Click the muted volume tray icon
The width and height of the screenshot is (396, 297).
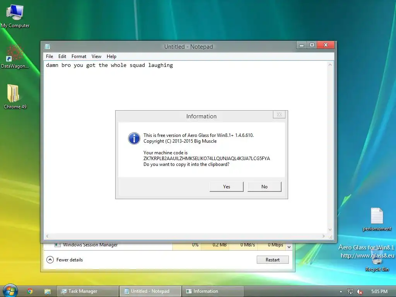pos(359,292)
